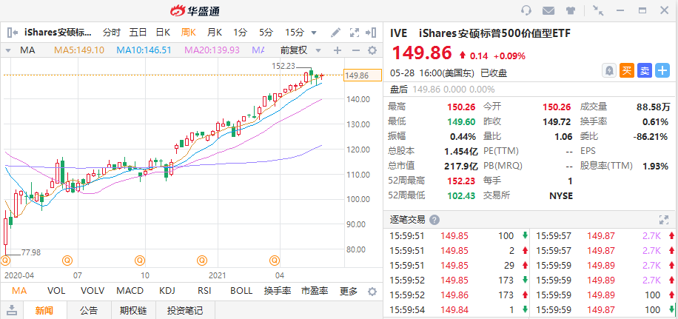
Task: Expand chart to fullscreen
Action: click(355, 33)
